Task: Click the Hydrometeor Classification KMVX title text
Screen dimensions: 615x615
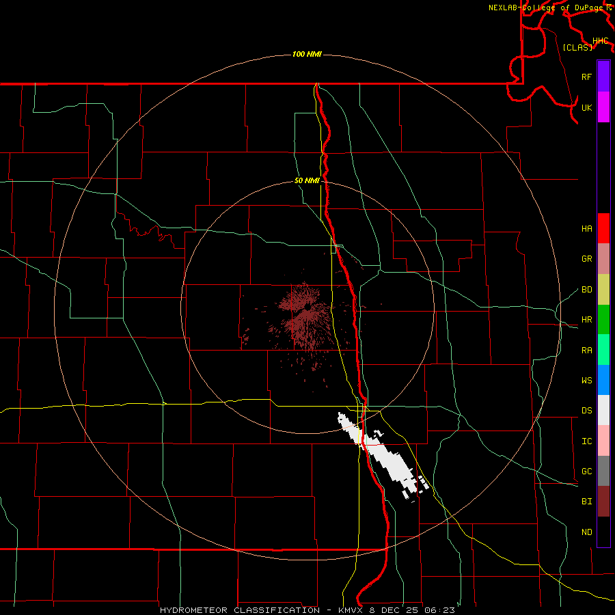Action: [307, 610]
